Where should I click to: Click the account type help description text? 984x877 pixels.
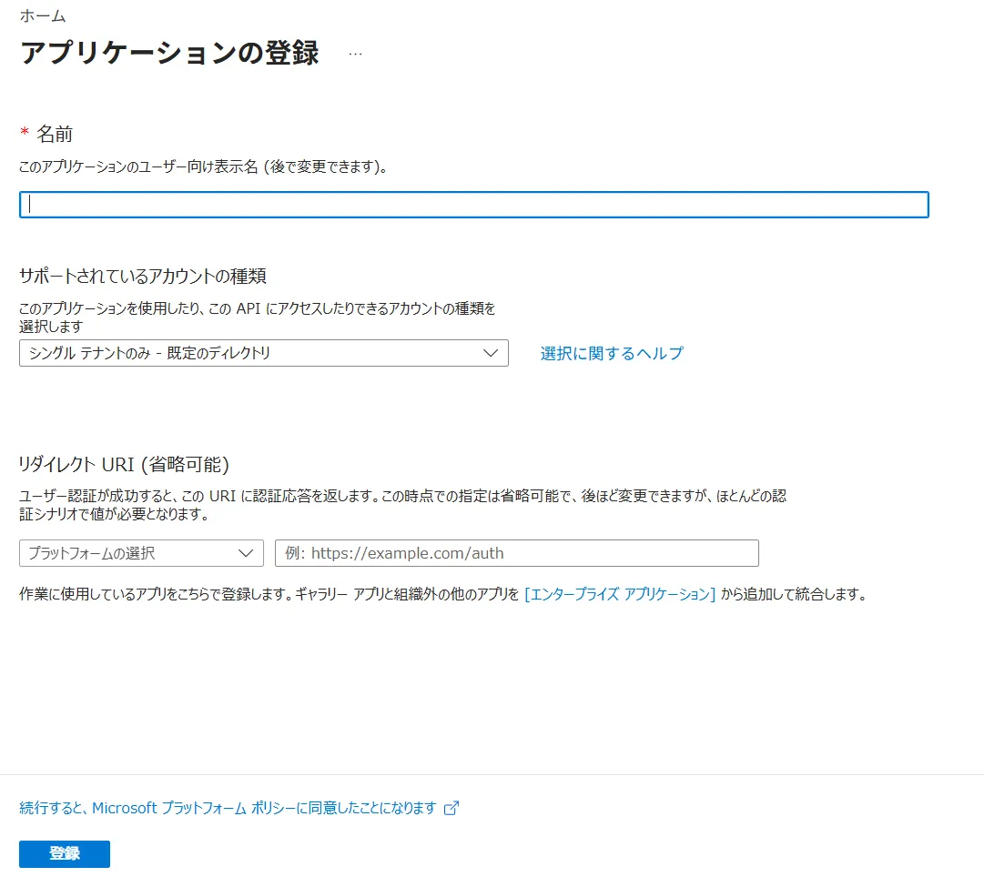point(258,315)
